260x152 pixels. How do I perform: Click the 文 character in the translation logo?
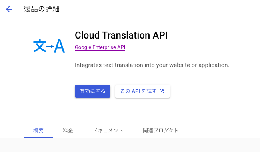40,45
